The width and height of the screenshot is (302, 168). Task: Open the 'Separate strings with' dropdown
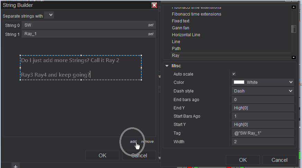pyautogui.click(x=49, y=15)
